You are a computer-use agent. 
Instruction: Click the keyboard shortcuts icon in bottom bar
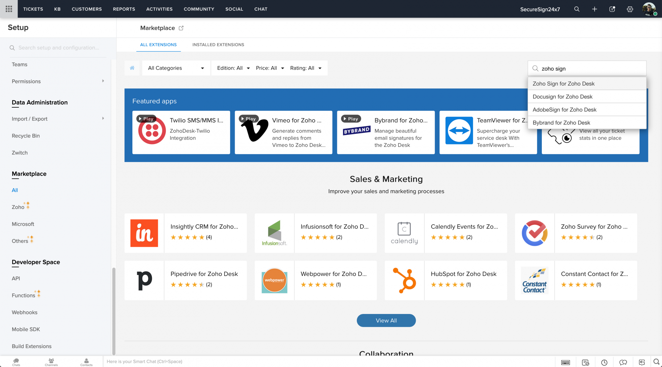pos(565,362)
